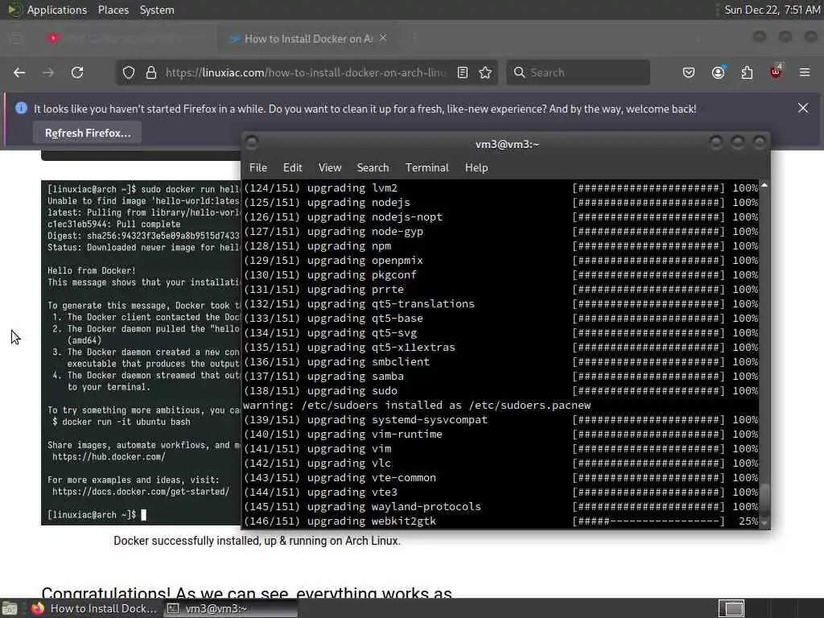Screen dimensions: 824x618
Task: Click the show desktop icon in bottom panel
Action: (10, 608)
